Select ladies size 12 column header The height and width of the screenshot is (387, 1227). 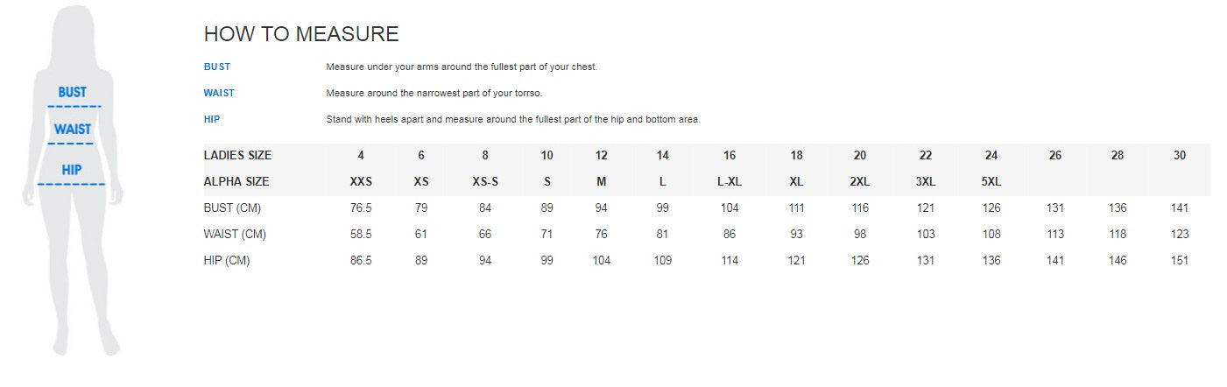601,156
